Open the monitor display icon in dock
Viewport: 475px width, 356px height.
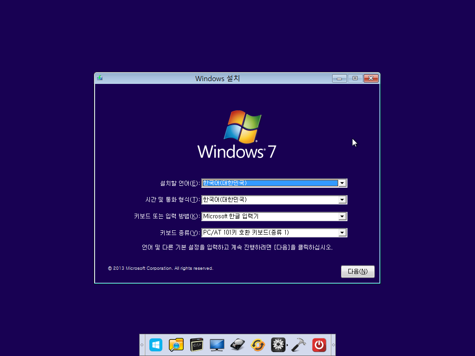pos(217,345)
